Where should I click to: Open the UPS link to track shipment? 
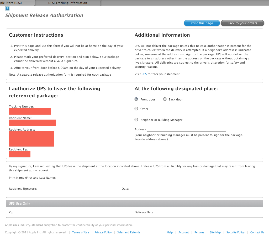tap(144, 74)
